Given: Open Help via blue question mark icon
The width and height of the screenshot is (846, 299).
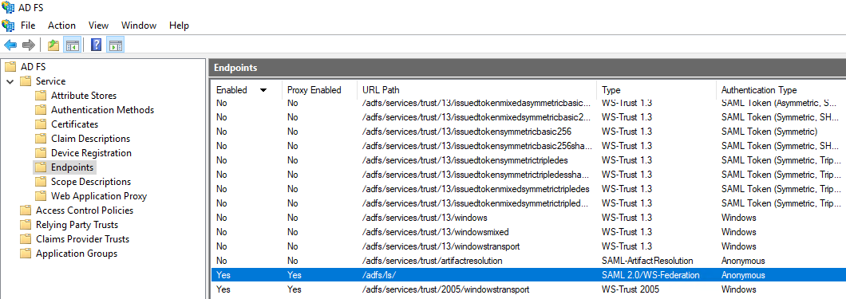Looking at the screenshot, I should click(97, 45).
